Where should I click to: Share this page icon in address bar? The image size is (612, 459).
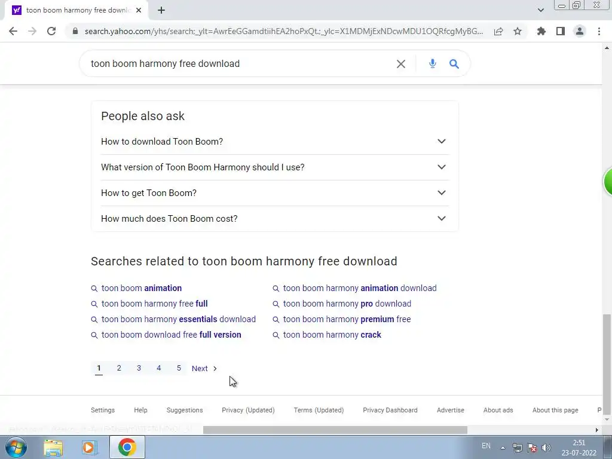[498, 31]
